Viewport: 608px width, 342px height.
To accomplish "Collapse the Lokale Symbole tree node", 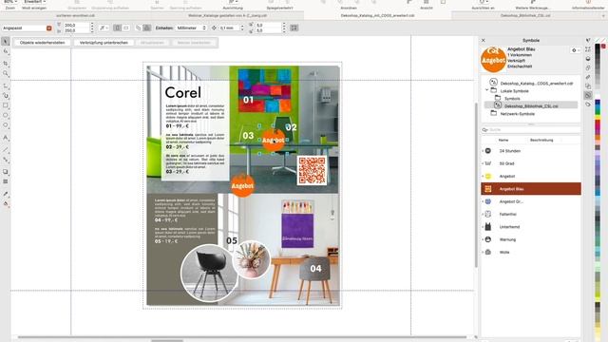I will pyautogui.click(x=487, y=91).
